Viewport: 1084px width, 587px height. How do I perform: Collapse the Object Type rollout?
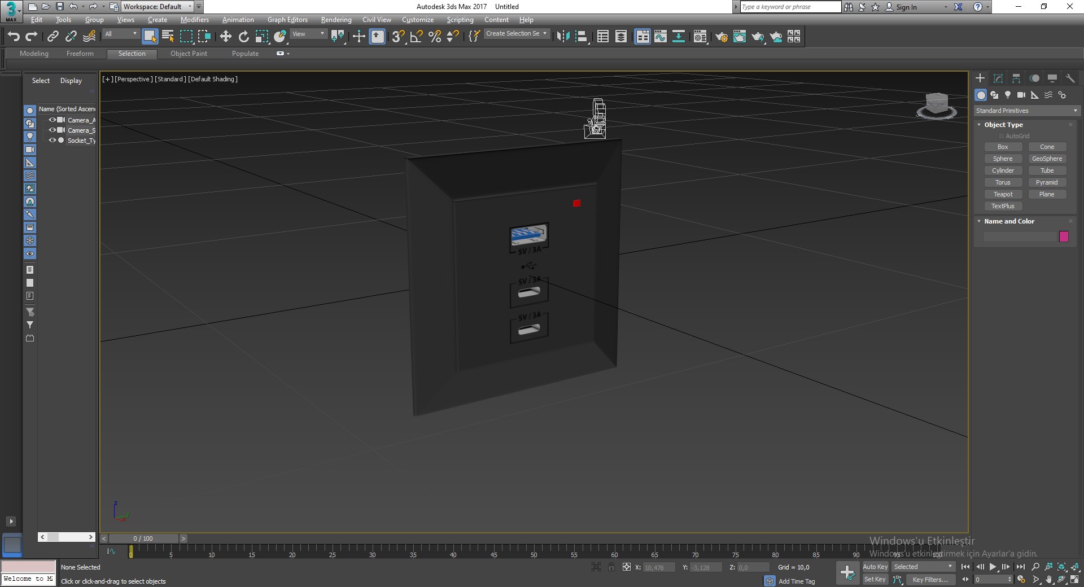(x=979, y=125)
